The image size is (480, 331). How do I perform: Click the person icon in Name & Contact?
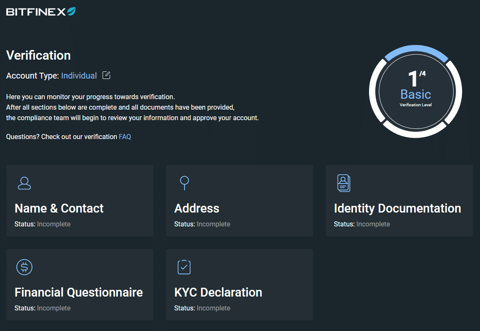point(24,183)
